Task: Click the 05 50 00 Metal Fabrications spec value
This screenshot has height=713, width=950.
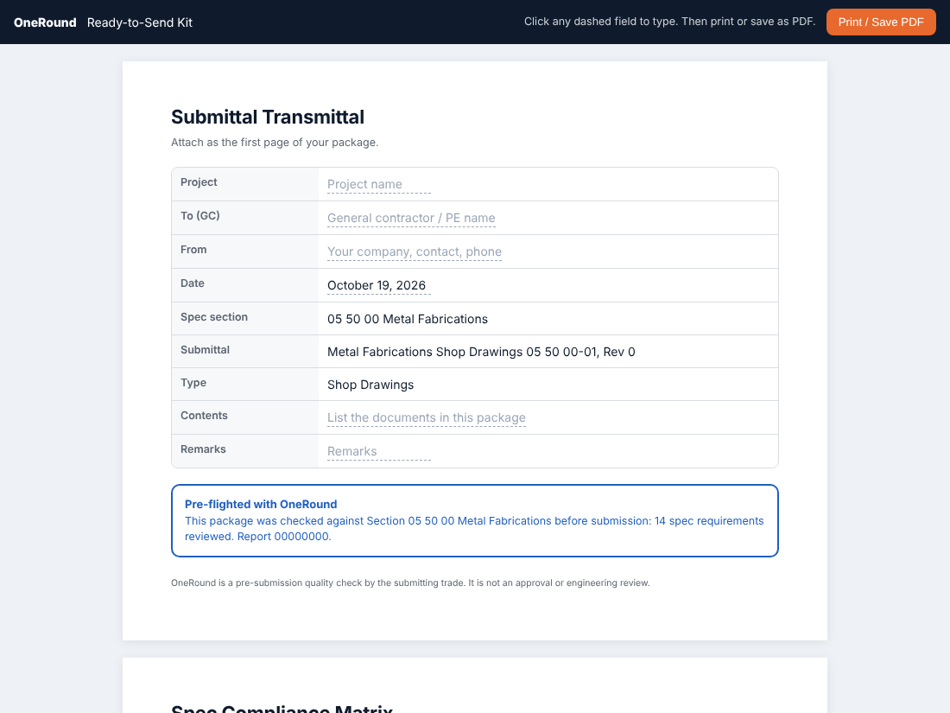Action: pos(407,319)
